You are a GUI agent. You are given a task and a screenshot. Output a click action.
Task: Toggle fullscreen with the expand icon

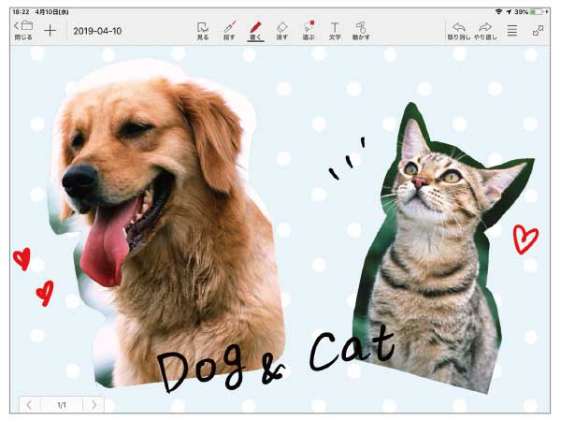[x=538, y=31]
